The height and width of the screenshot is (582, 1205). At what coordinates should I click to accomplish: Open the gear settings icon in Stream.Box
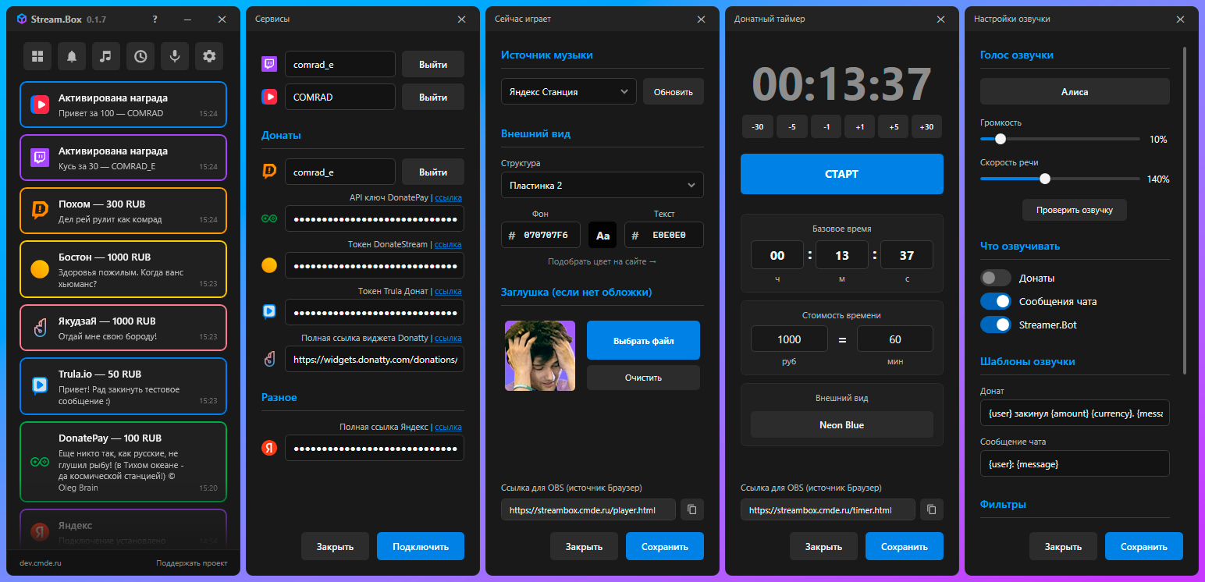(209, 56)
